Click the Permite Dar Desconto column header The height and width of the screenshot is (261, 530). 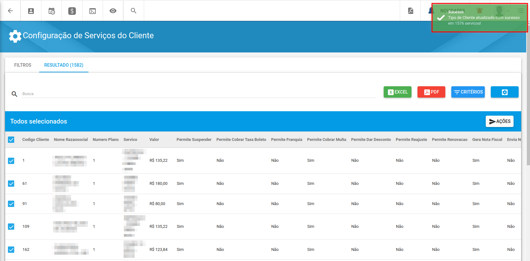pyautogui.click(x=371, y=140)
